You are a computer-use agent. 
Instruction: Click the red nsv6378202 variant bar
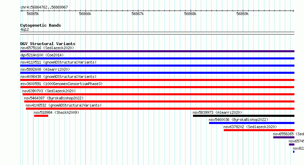click(x=259, y=130)
